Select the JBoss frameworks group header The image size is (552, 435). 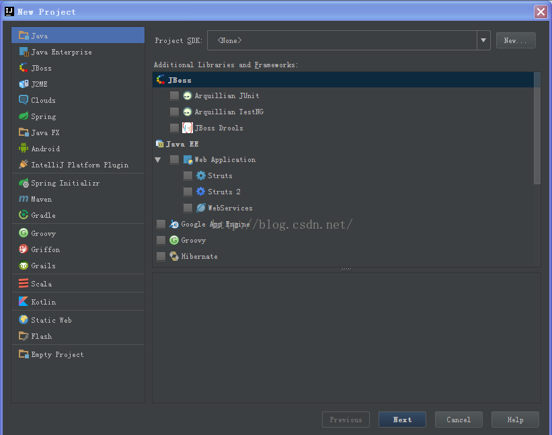[344, 80]
